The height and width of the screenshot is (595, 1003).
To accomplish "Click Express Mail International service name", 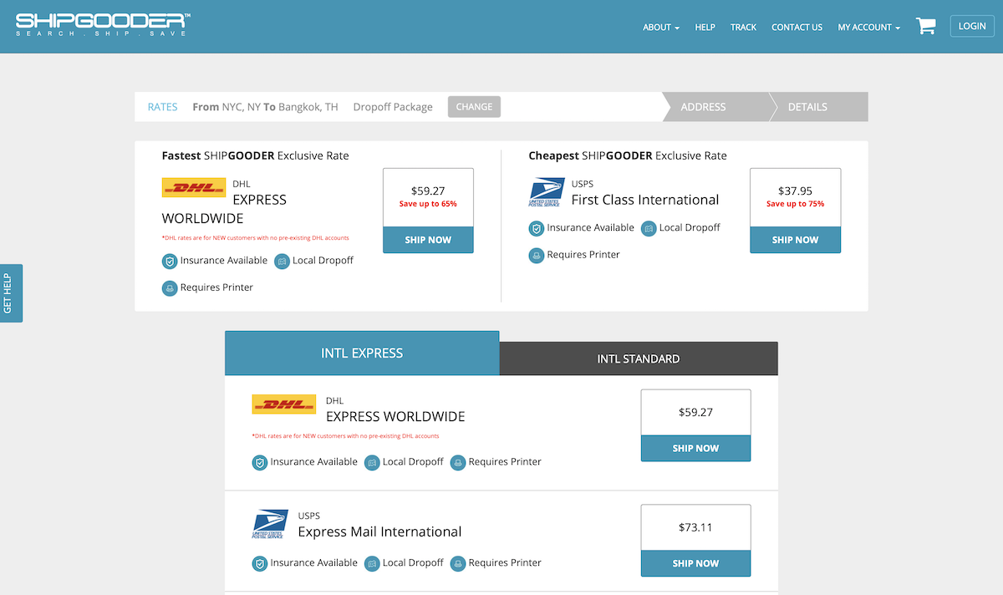I will click(379, 531).
